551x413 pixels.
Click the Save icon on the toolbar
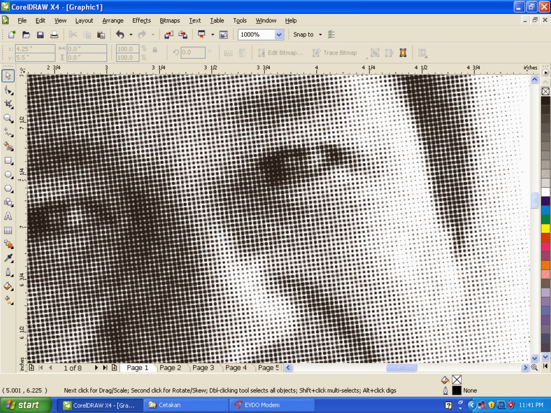click(40, 34)
